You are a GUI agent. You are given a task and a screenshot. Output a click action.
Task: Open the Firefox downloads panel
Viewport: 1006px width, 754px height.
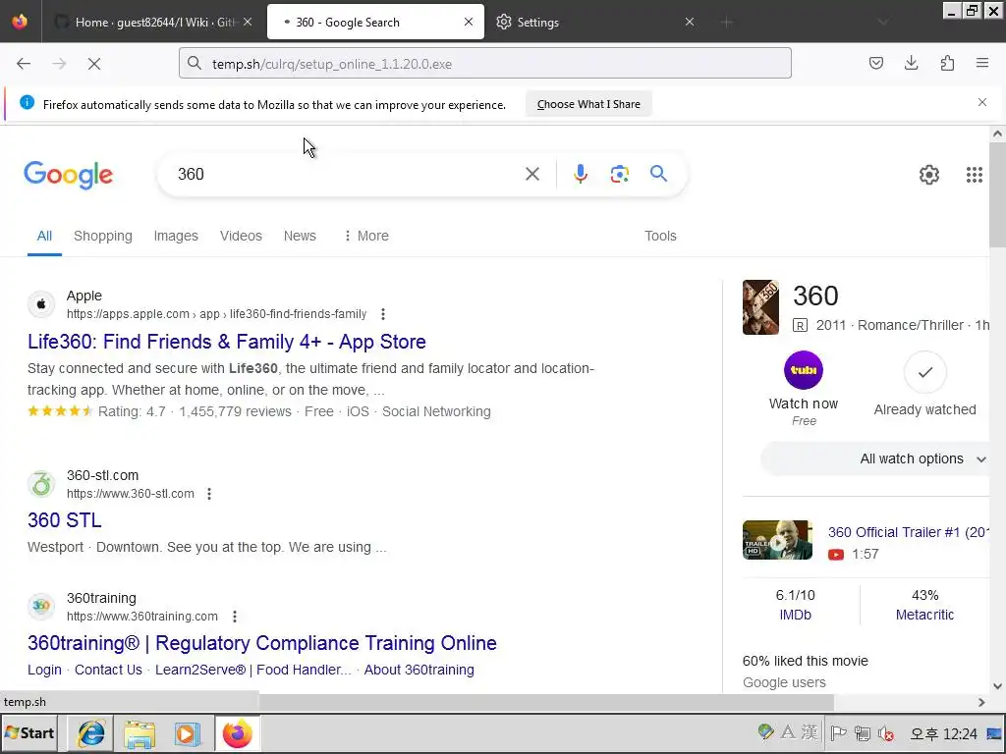pos(911,63)
